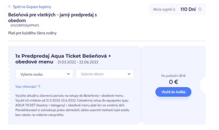Click the 0 € price label

coord(173,82)
